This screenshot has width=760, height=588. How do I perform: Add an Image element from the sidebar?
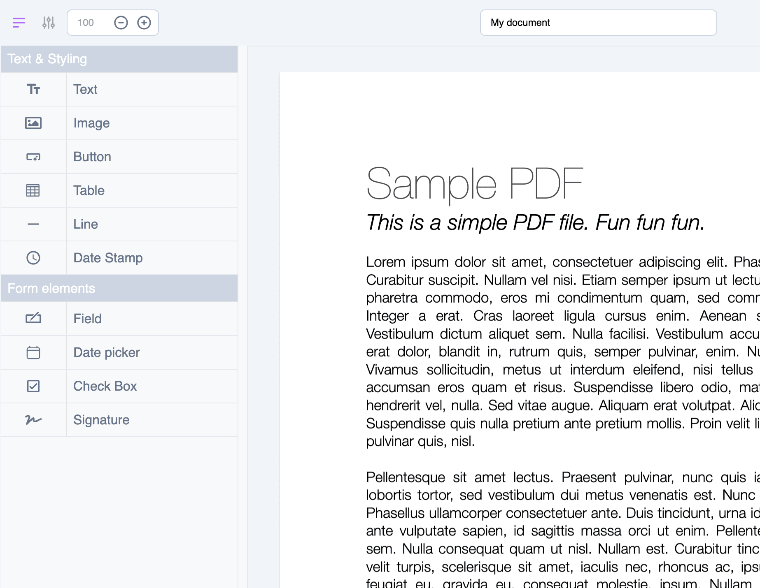click(x=91, y=123)
